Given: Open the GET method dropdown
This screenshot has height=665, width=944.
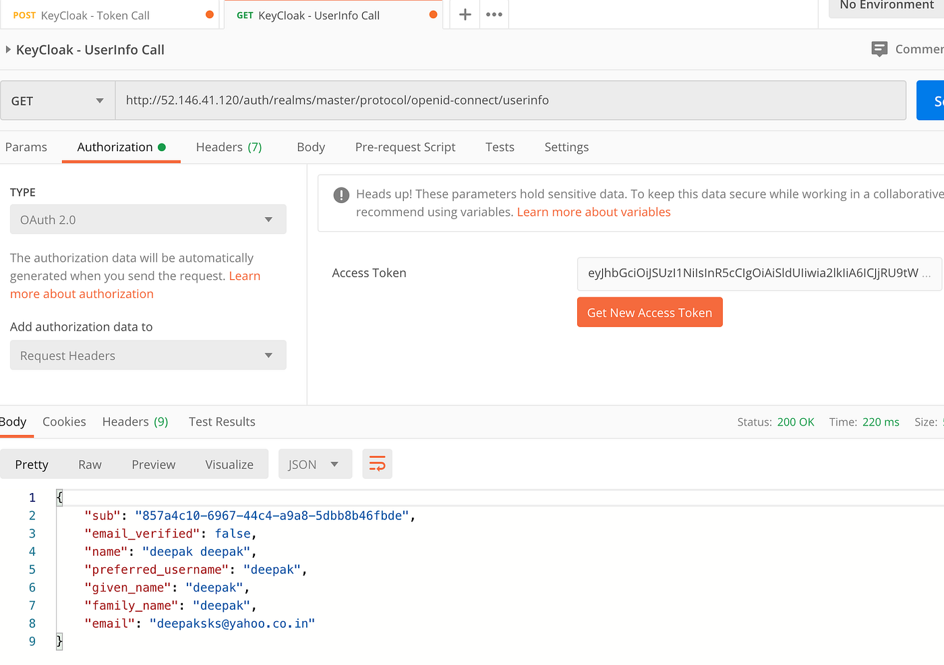Looking at the screenshot, I should pos(57,100).
